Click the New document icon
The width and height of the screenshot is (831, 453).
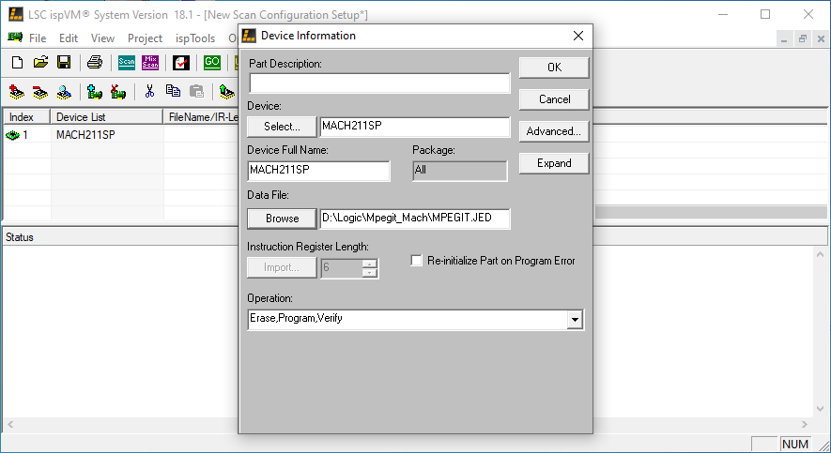pyautogui.click(x=17, y=63)
